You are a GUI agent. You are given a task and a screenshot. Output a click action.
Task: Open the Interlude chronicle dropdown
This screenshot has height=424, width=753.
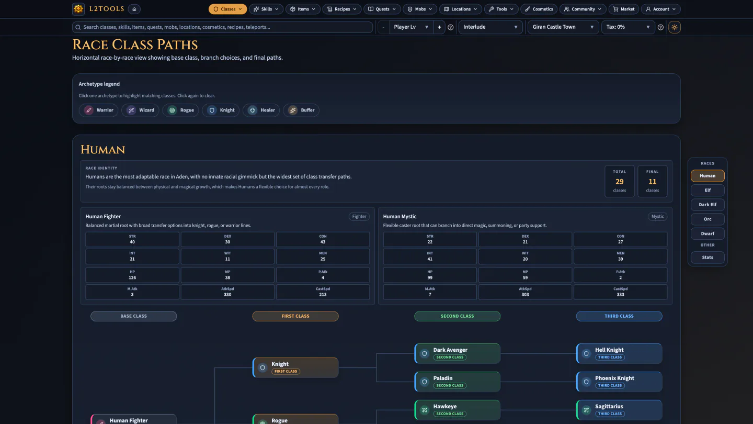click(x=490, y=27)
